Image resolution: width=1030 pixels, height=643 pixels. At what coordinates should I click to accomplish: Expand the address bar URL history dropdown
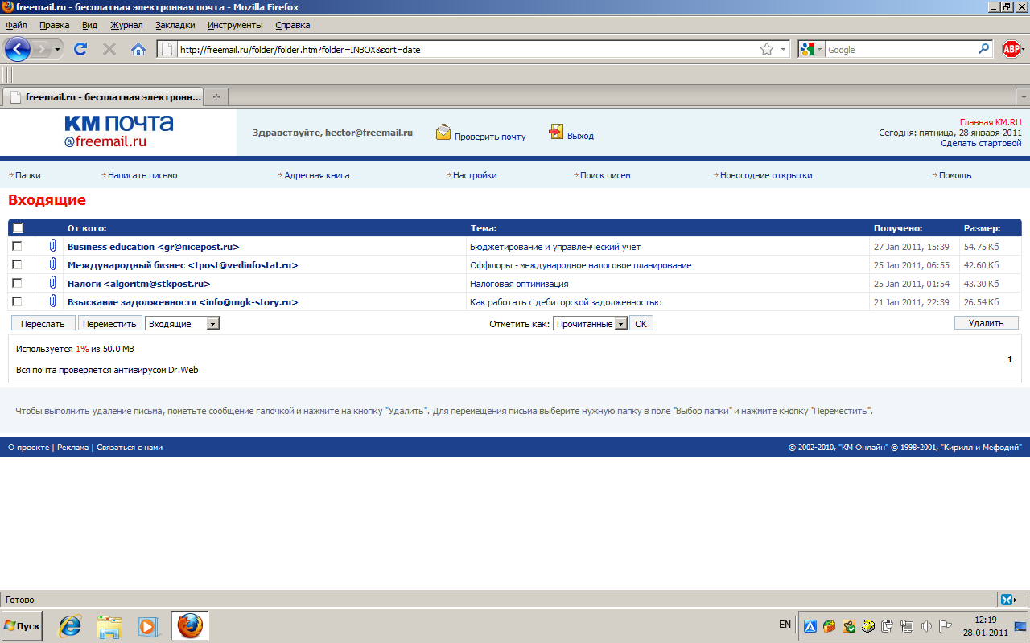coord(785,49)
